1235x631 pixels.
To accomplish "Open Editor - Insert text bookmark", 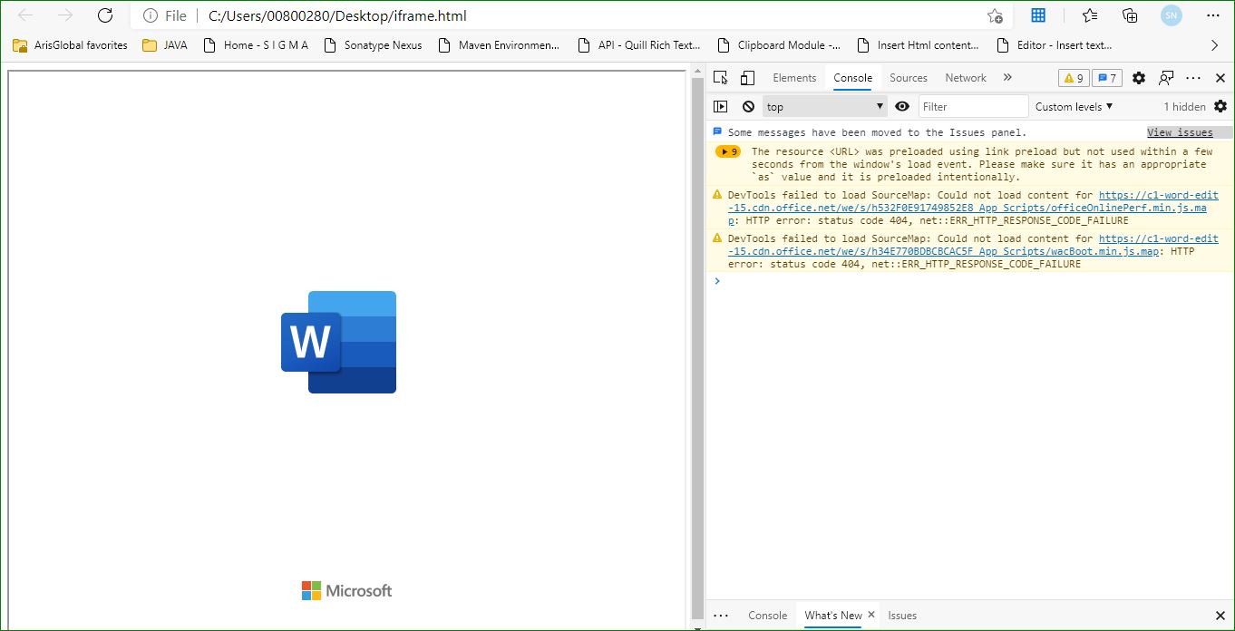I will point(1054,44).
